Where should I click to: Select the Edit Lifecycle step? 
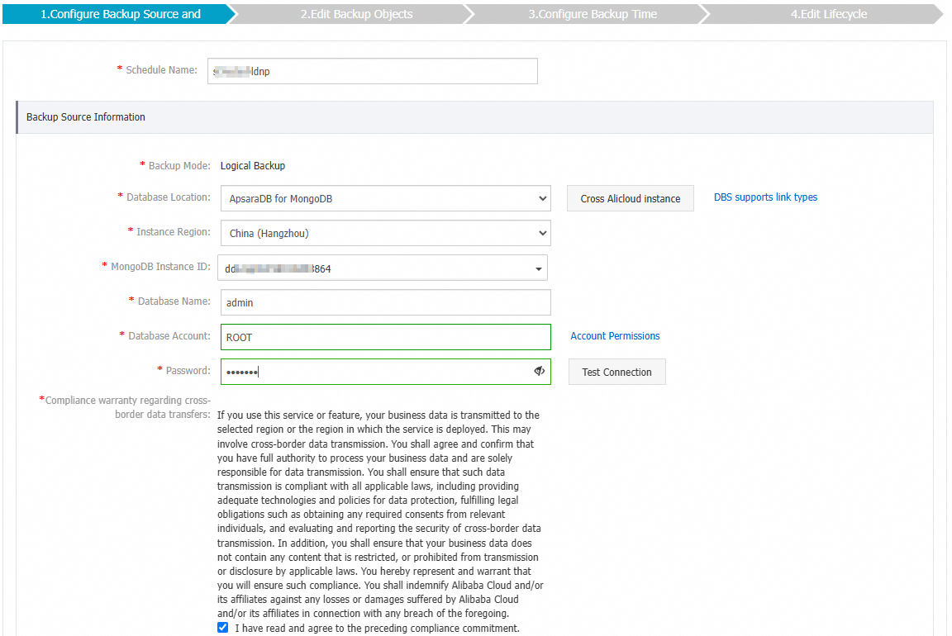826,13
